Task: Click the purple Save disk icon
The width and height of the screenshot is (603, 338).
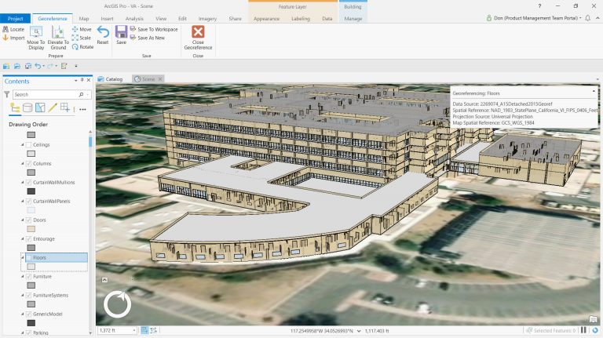Action: (121, 32)
